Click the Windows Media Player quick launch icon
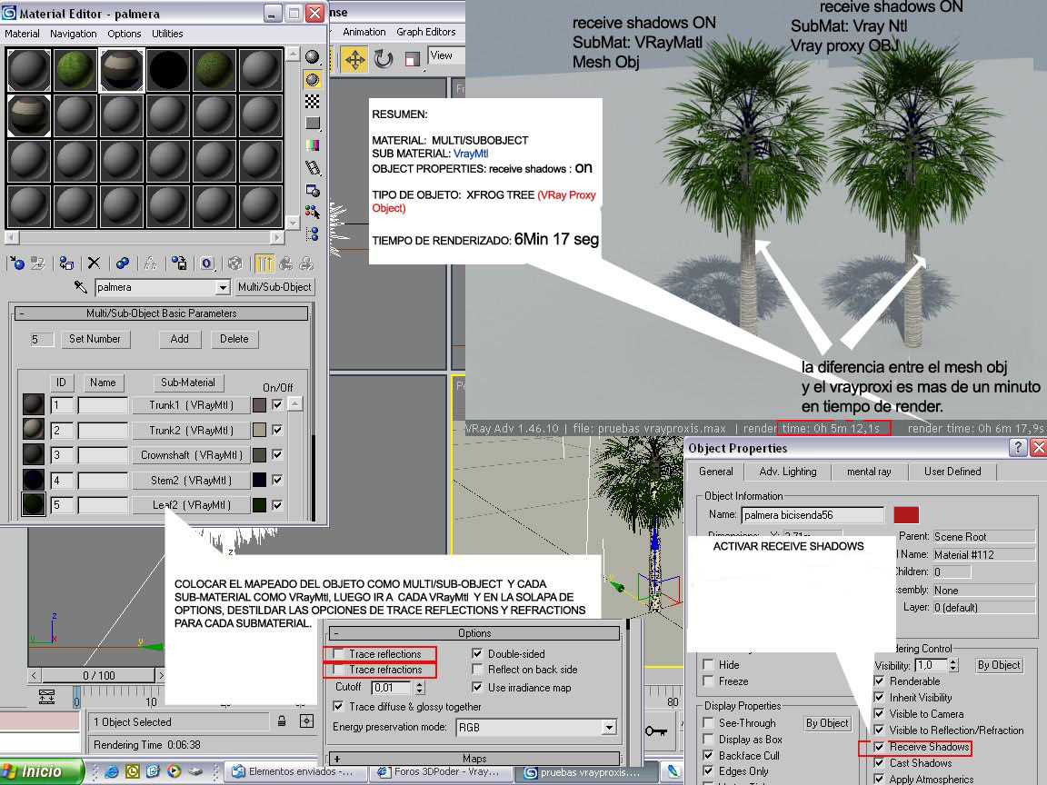Screen dimensions: 1047x785 174,771
